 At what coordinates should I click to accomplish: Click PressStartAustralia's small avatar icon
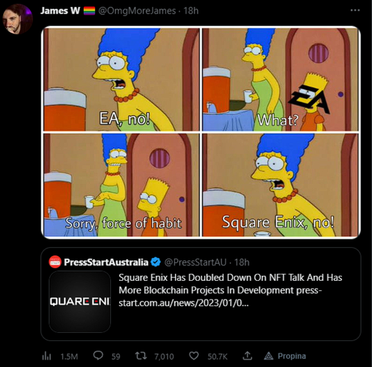tap(55, 262)
